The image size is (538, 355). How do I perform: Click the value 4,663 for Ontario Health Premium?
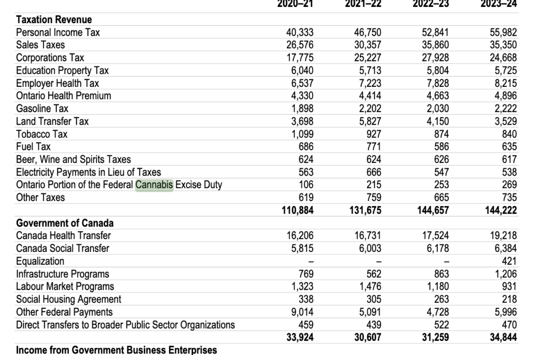[438, 96]
